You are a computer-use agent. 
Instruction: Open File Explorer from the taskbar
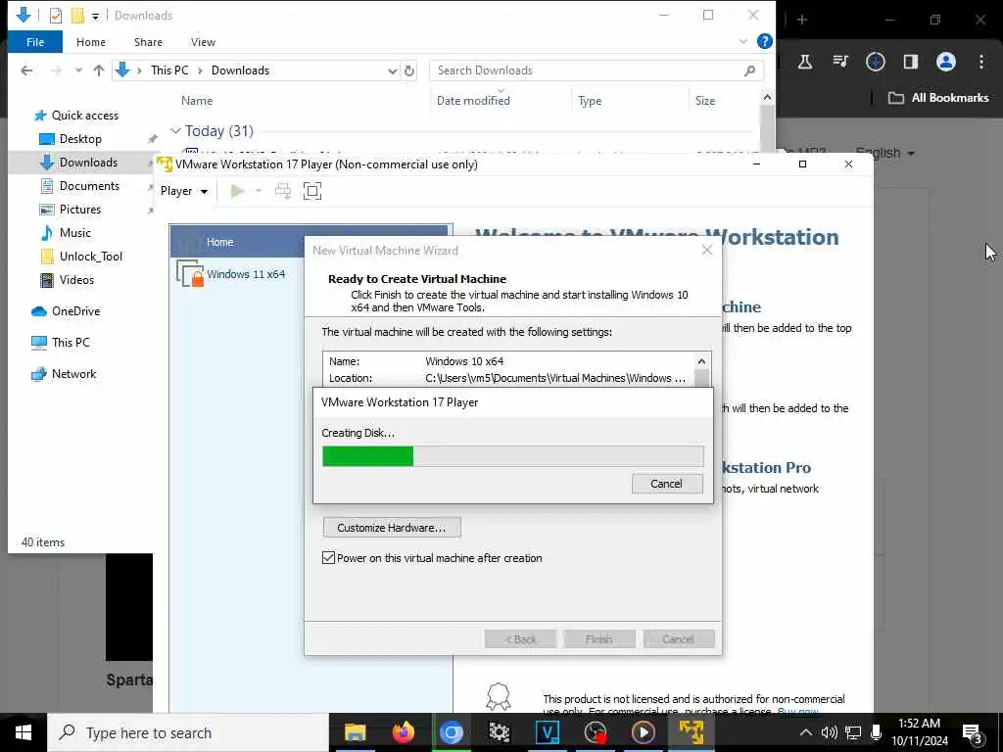(355, 732)
